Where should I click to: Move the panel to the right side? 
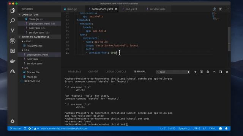click(x=221, y=72)
